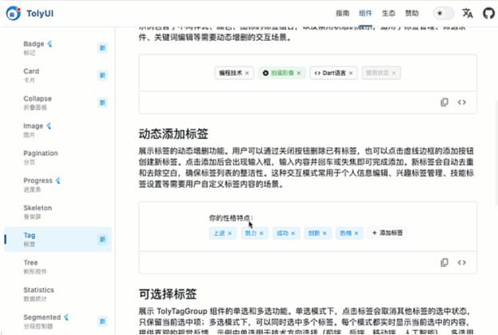Click the 动态添加标签 section heading
This screenshot has height=335, width=498.
173,134
